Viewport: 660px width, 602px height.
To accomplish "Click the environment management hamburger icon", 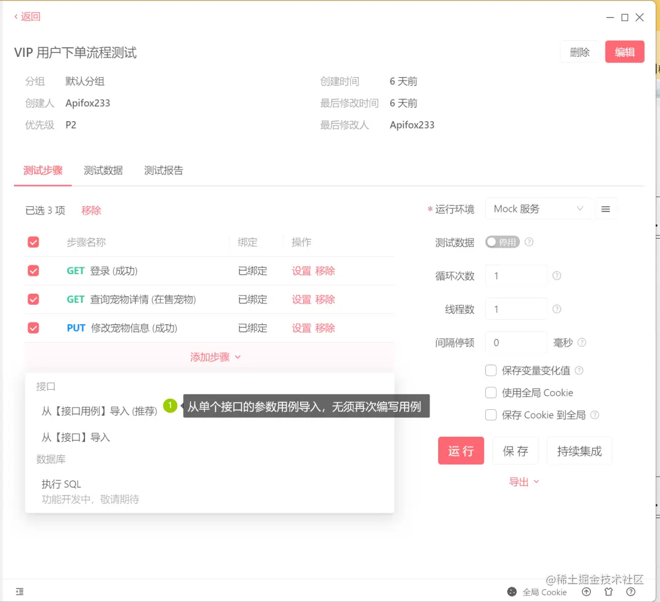I will coord(606,209).
